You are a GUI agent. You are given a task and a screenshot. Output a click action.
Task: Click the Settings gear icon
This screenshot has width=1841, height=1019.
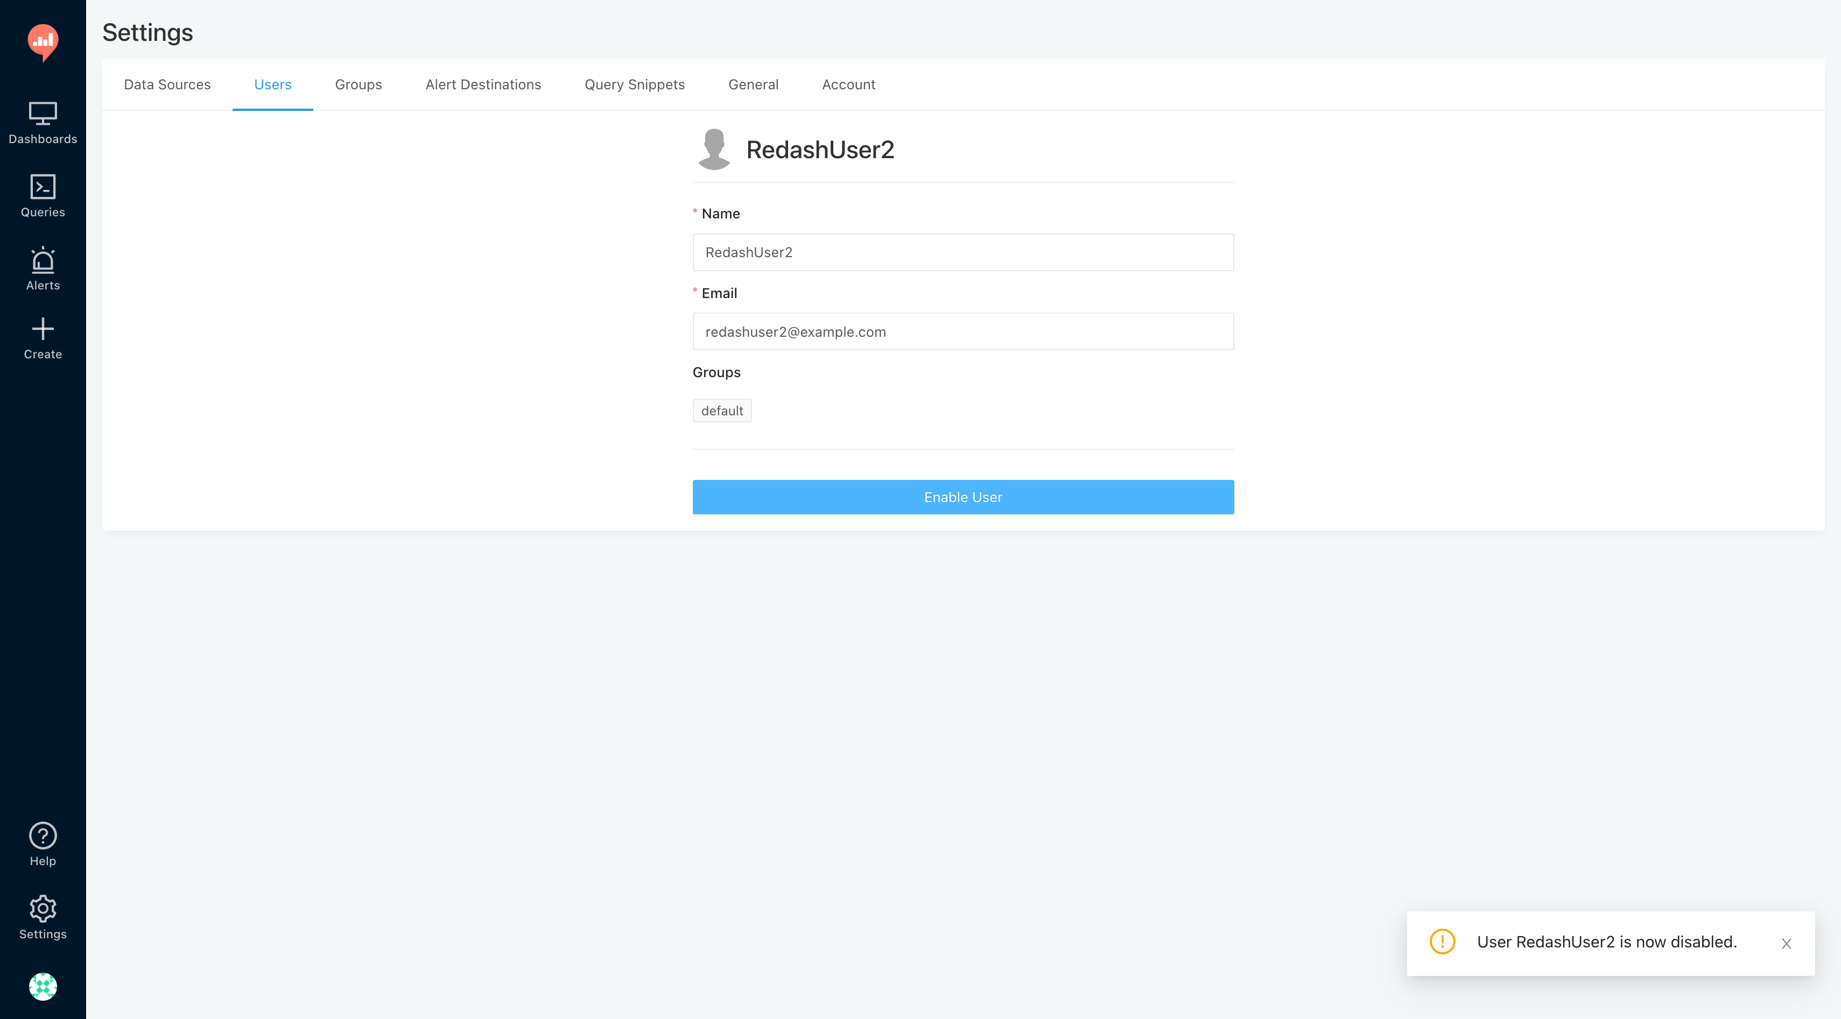click(x=43, y=917)
